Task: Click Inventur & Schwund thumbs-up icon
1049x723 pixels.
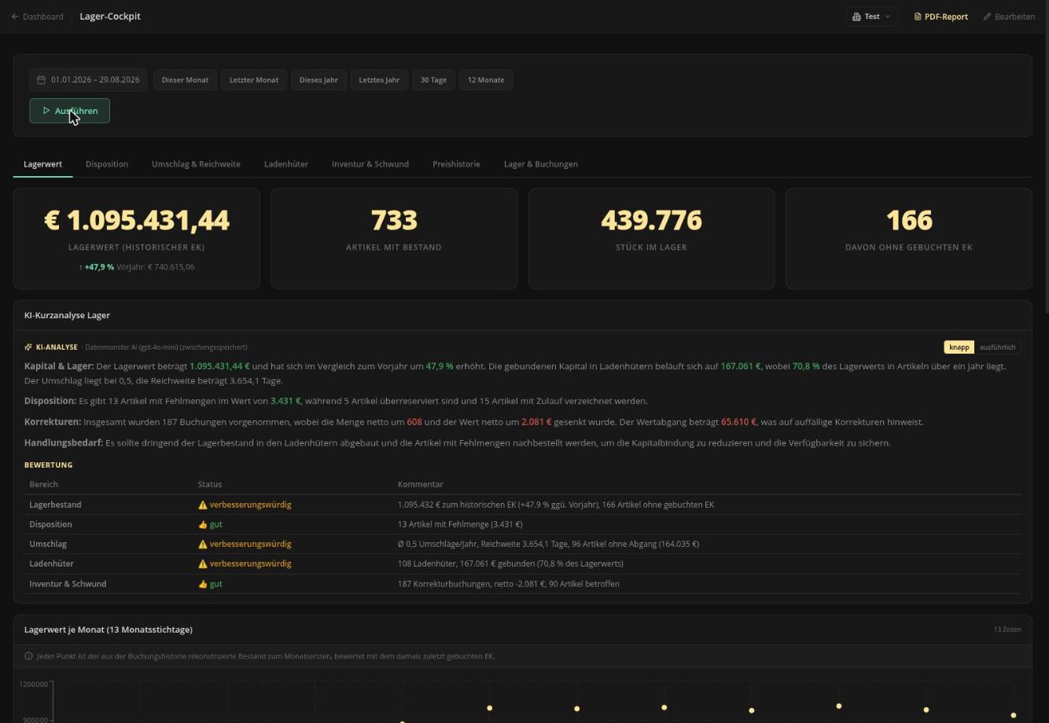Action: 202,584
